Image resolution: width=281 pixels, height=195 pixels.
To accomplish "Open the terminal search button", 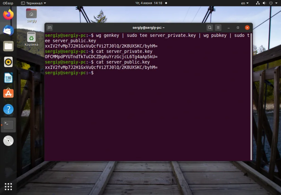I will pyautogui.click(x=210, y=28).
